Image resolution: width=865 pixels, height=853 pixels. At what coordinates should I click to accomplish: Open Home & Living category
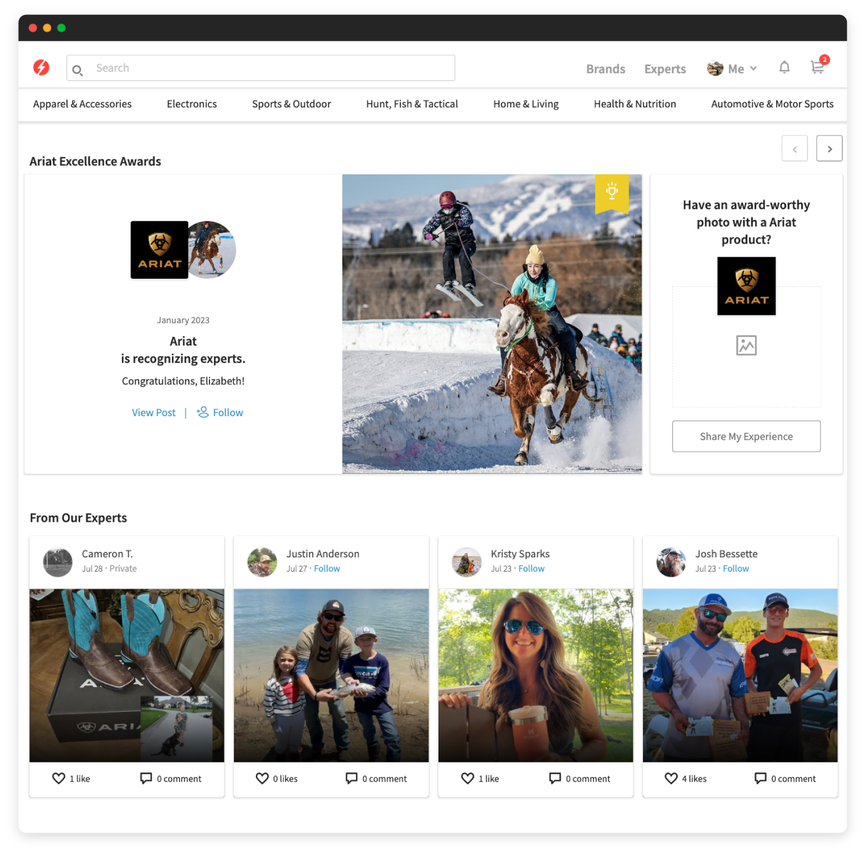pos(526,104)
